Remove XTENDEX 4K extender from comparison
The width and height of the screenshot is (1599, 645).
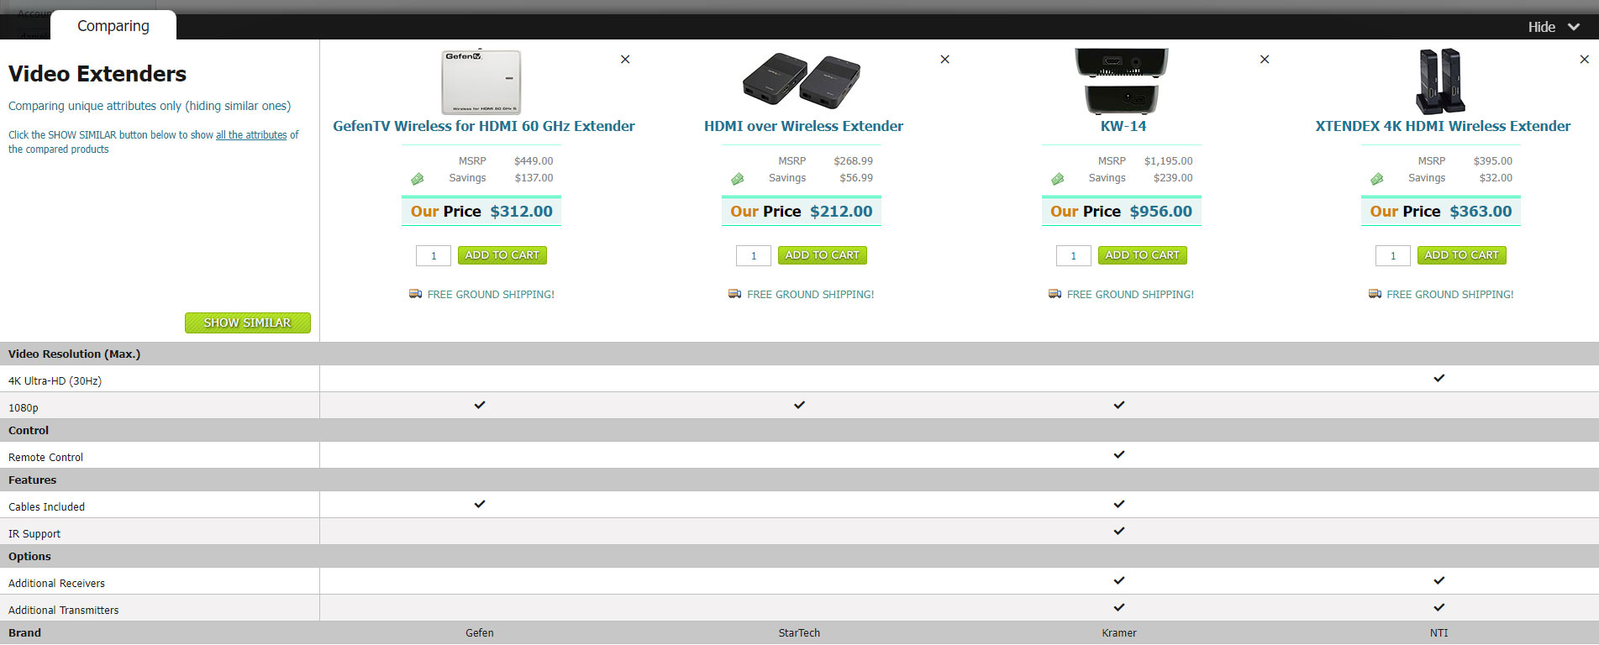click(x=1584, y=60)
